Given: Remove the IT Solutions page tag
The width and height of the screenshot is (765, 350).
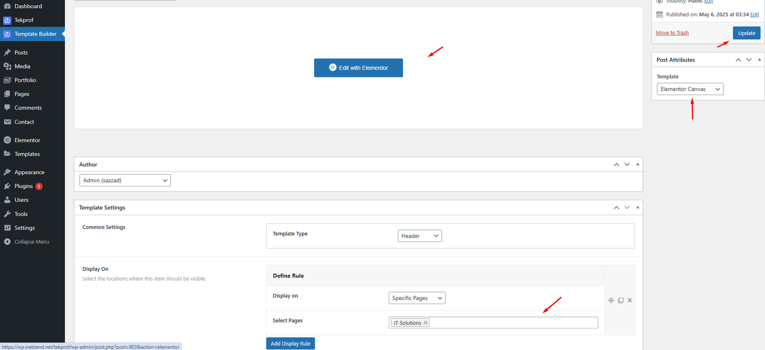Looking at the screenshot, I should tap(426, 323).
